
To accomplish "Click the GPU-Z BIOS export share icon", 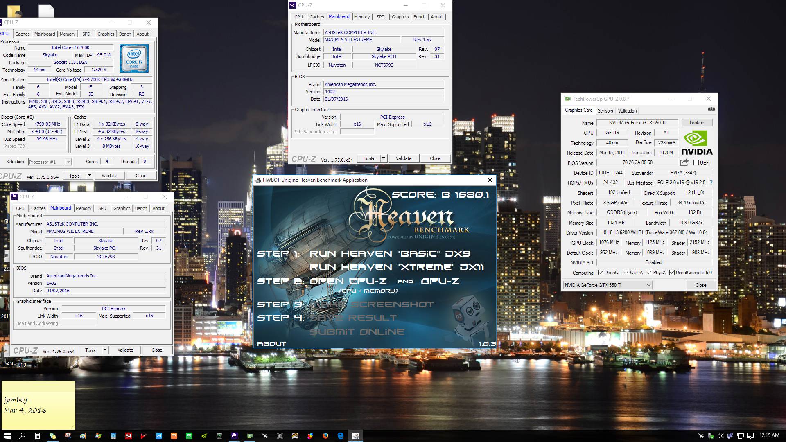I will (684, 162).
